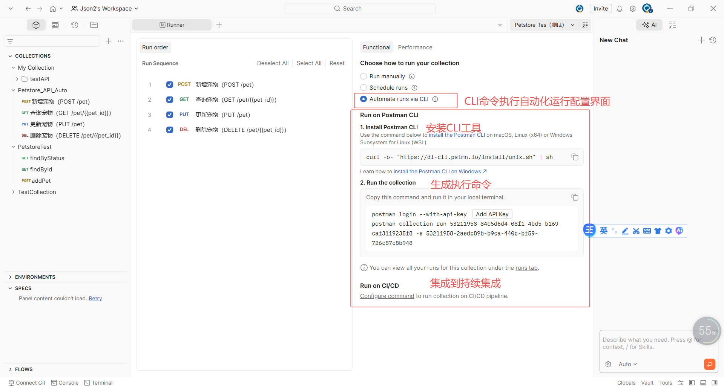Open the AI assistant panel
The width and height of the screenshot is (724, 388).
pos(649,25)
